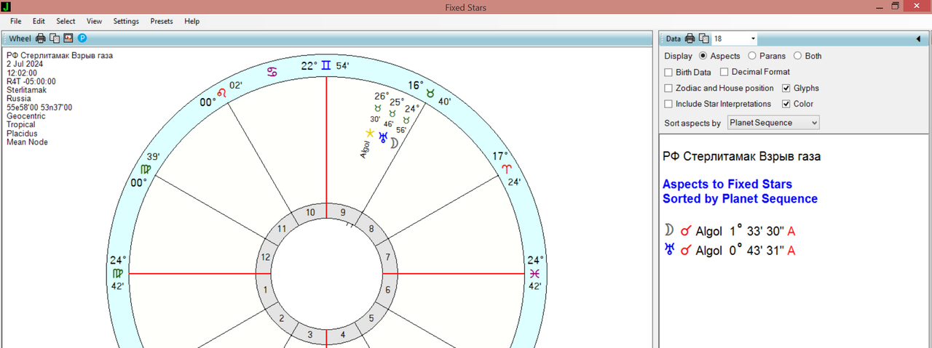This screenshot has width=932, height=348.
Task: Save the wheel as image
Action: click(68, 39)
